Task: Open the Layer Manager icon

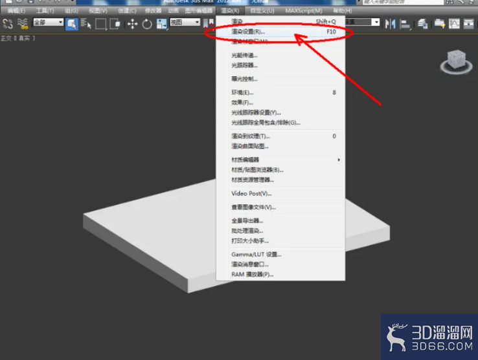Action: point(422,23)
